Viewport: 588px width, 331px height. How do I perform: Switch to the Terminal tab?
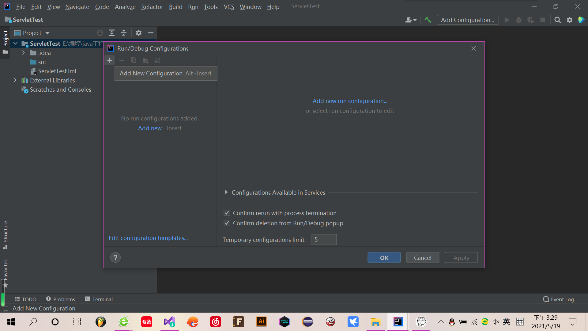coord(102,299)
